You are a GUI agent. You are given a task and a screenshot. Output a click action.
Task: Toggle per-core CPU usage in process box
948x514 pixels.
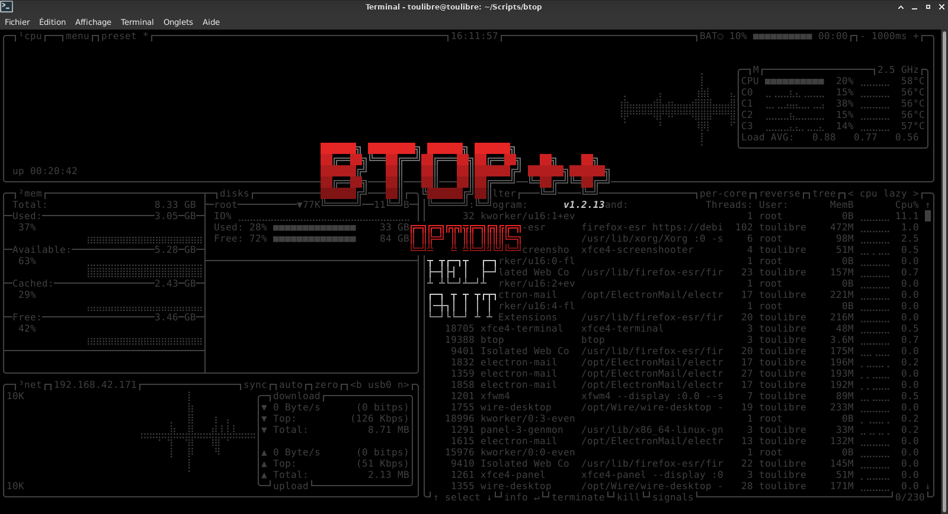tap(723, 194)
